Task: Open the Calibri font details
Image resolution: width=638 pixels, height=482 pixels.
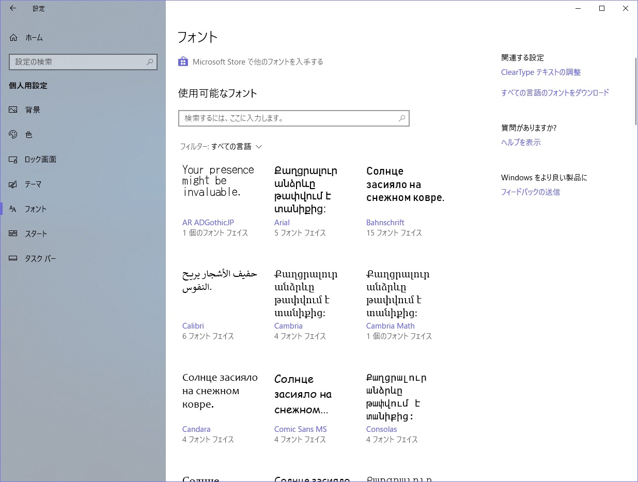Action: click(193, 326)
